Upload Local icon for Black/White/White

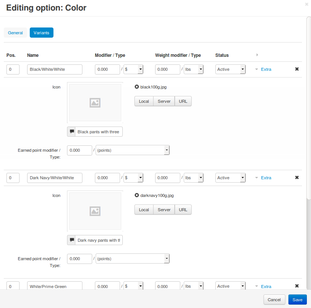pyautogui.click(x=144, y=101)
